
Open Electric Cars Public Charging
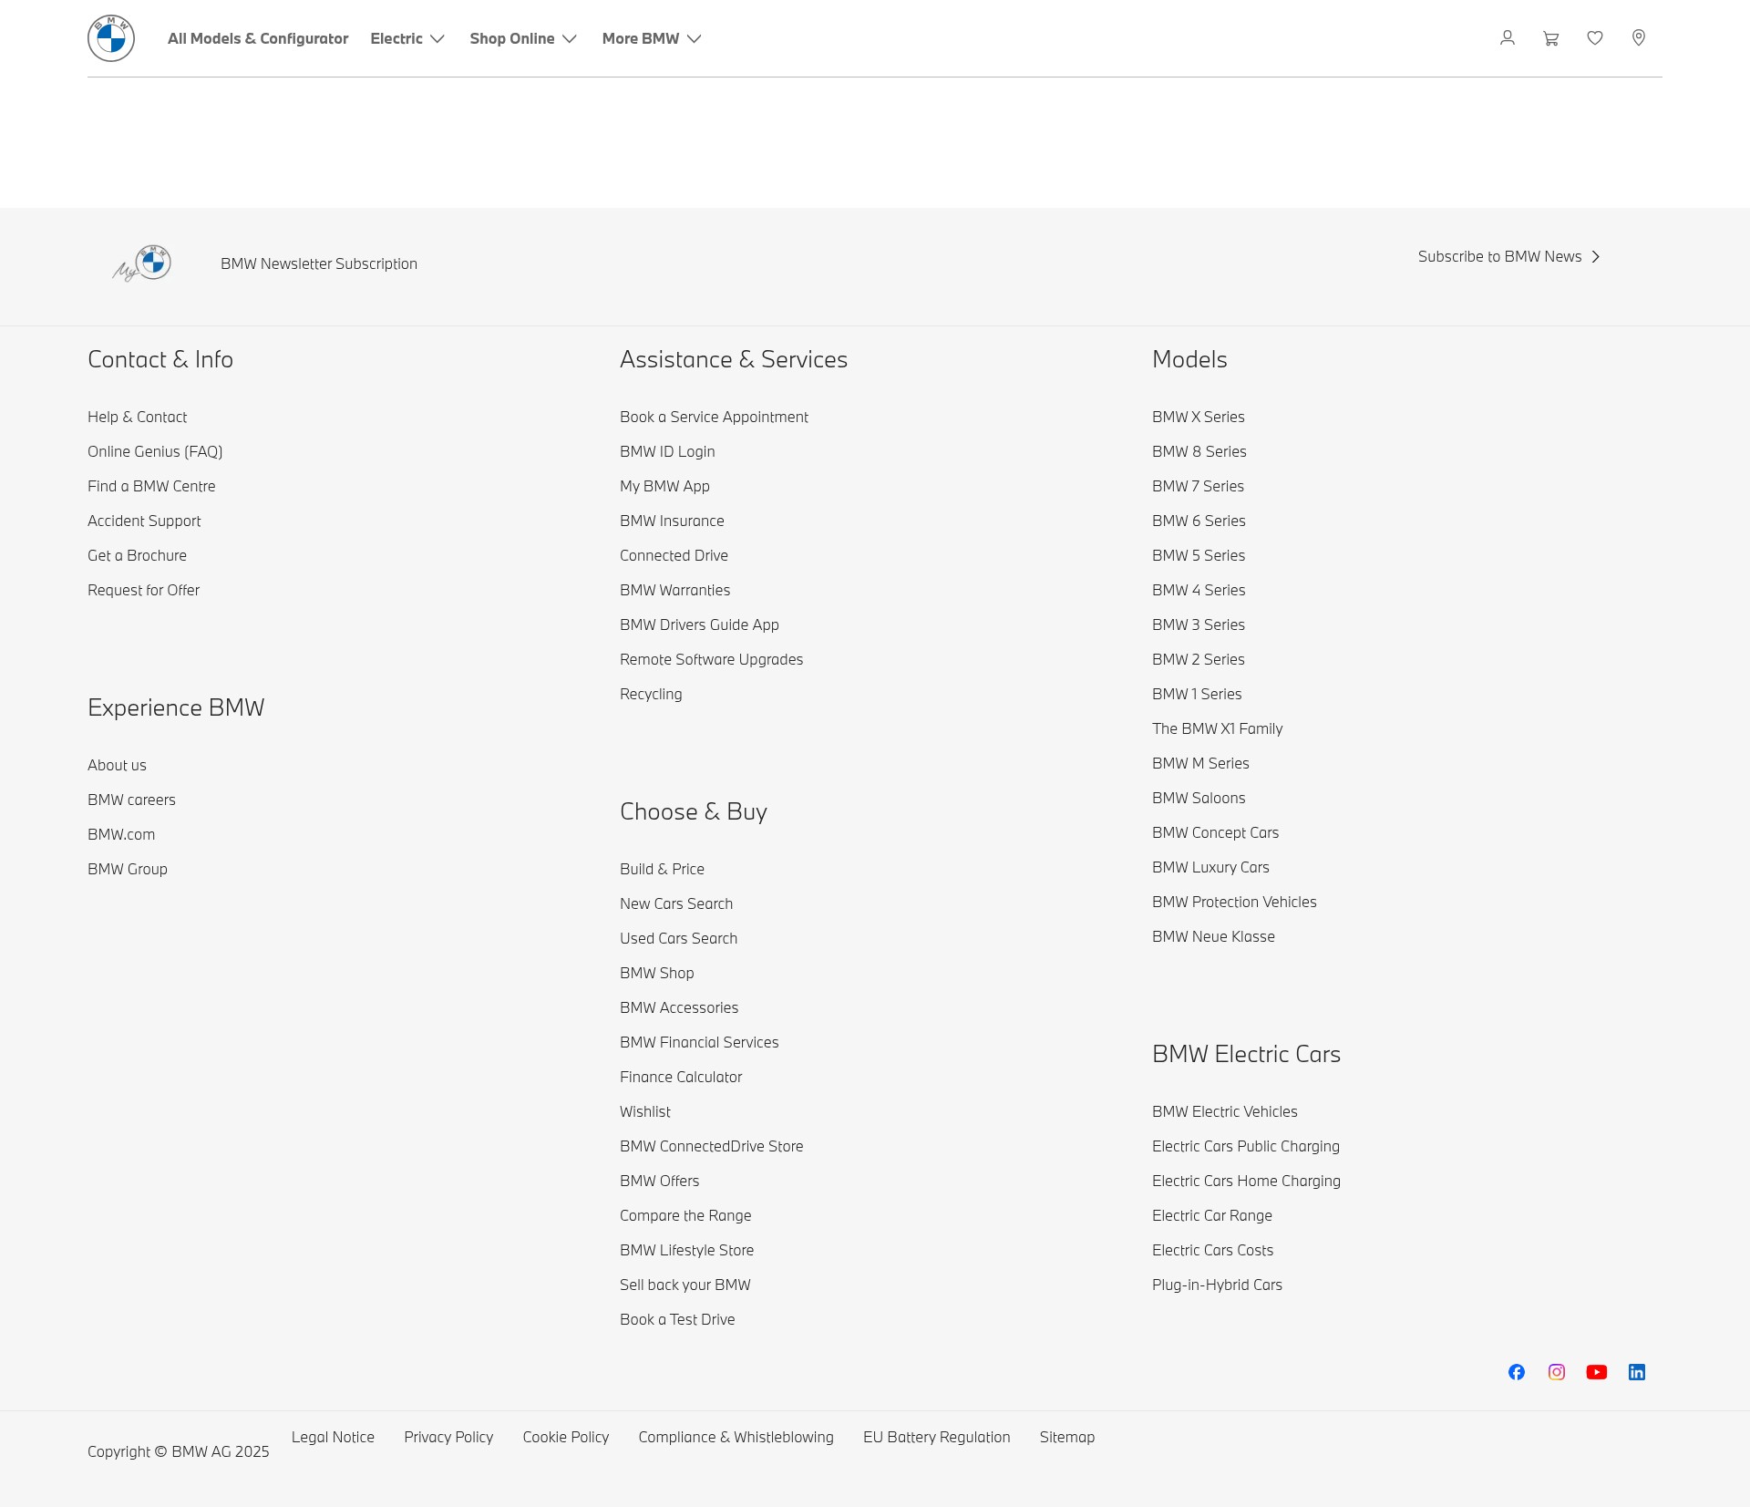1246,1146
